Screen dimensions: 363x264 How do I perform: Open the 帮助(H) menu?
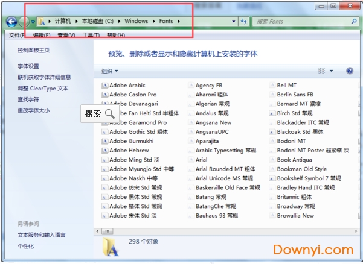pyautogui.click(x=116, y=35)
